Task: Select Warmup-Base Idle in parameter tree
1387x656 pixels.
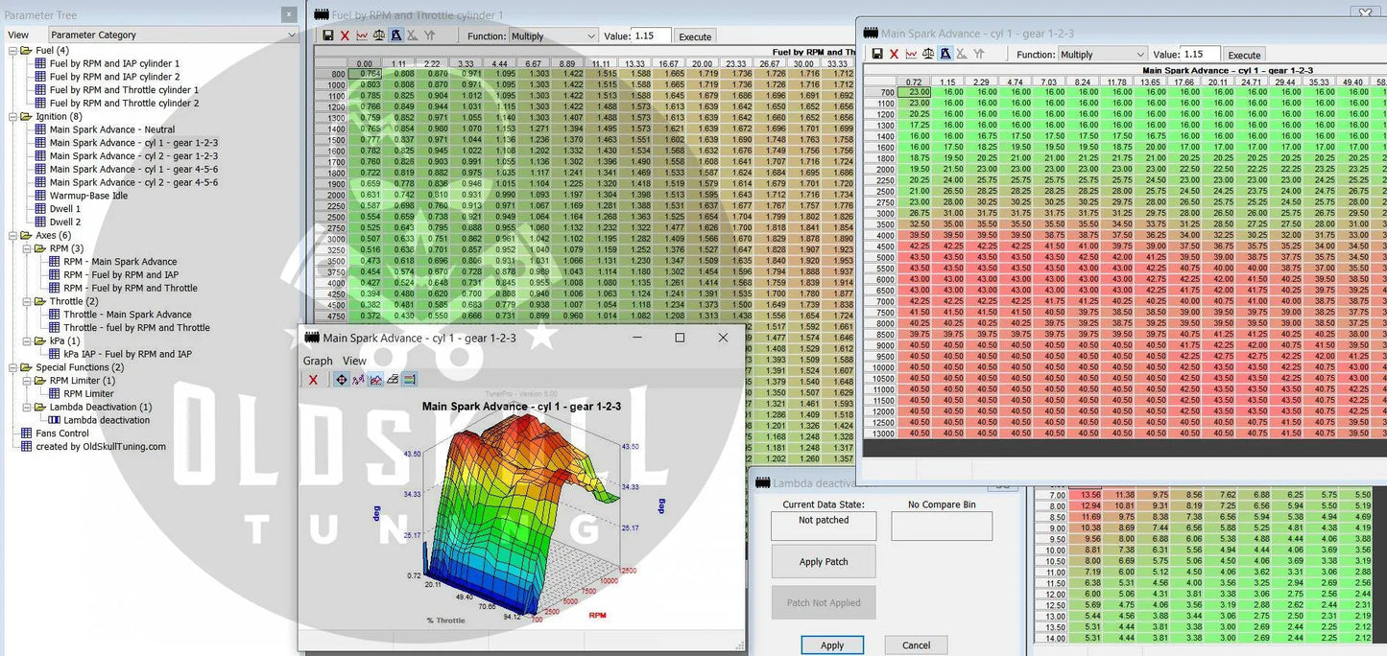Action: point(88,196)
